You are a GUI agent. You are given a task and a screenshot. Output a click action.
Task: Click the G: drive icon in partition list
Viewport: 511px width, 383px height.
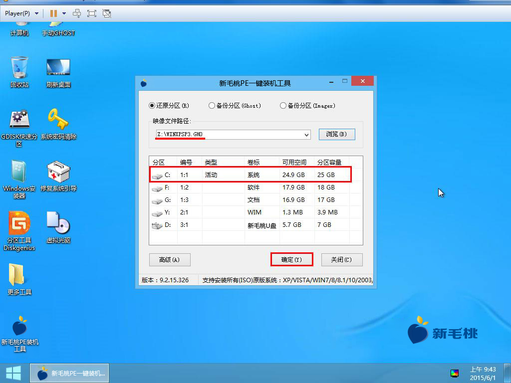tap(157, 200)
